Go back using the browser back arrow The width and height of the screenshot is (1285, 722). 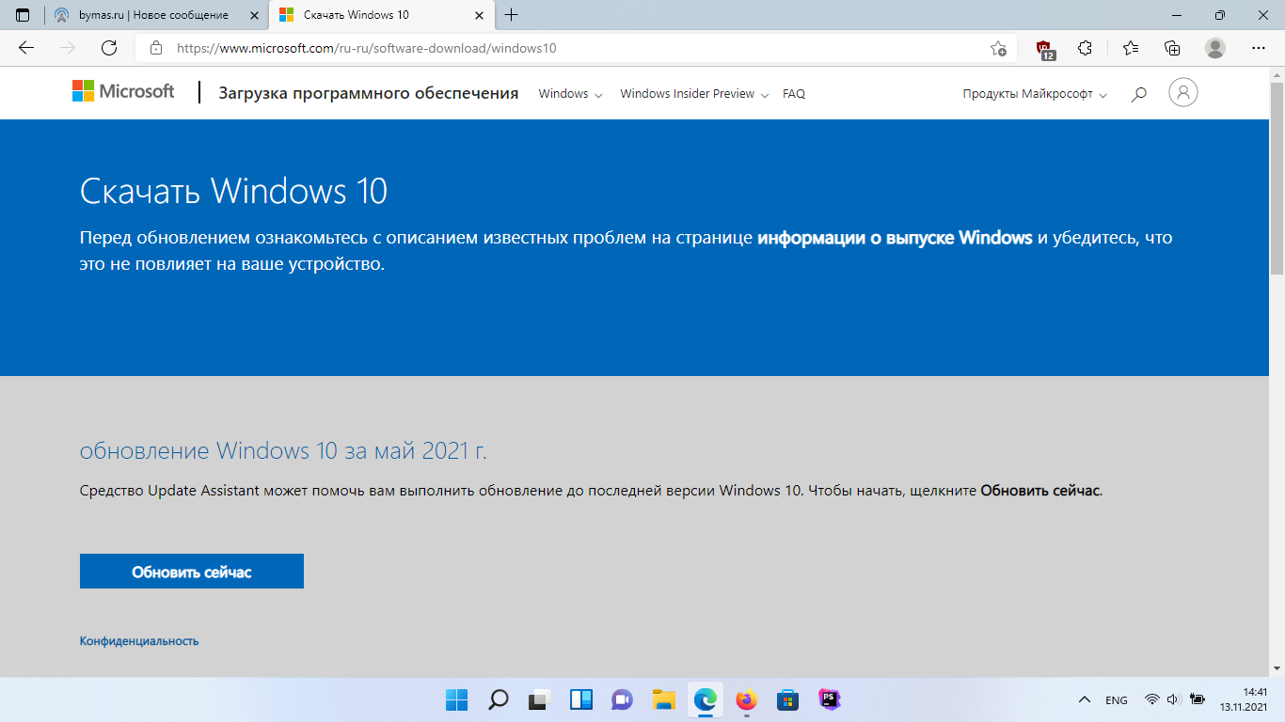click(26, 48)
